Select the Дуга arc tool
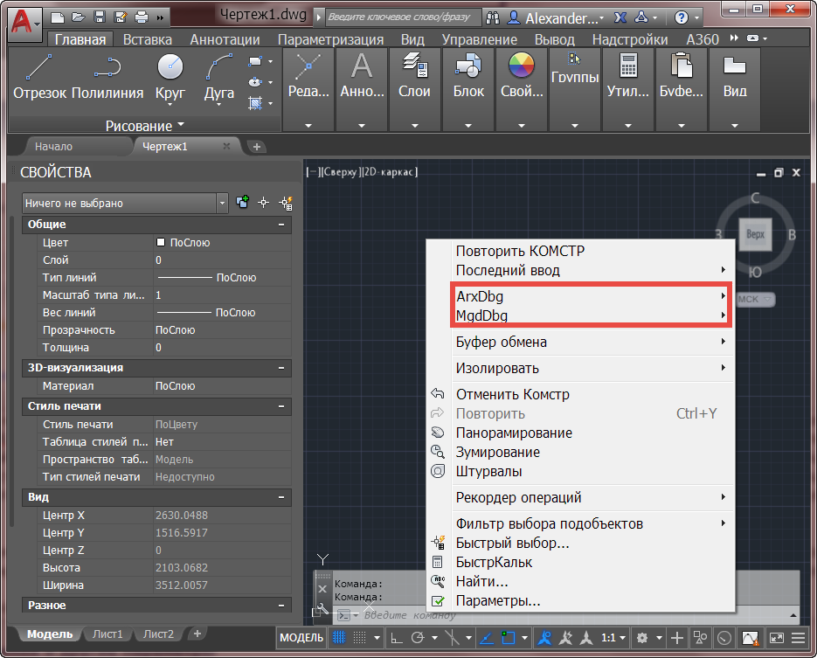 tap(218, 78)
